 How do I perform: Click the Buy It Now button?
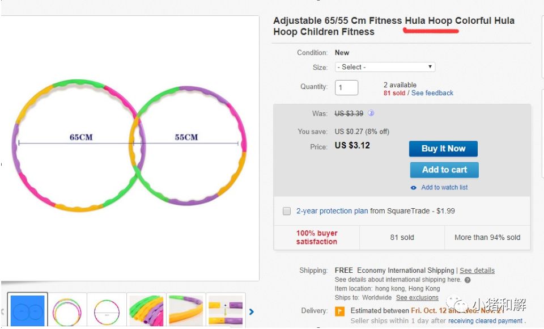[443, 149]
